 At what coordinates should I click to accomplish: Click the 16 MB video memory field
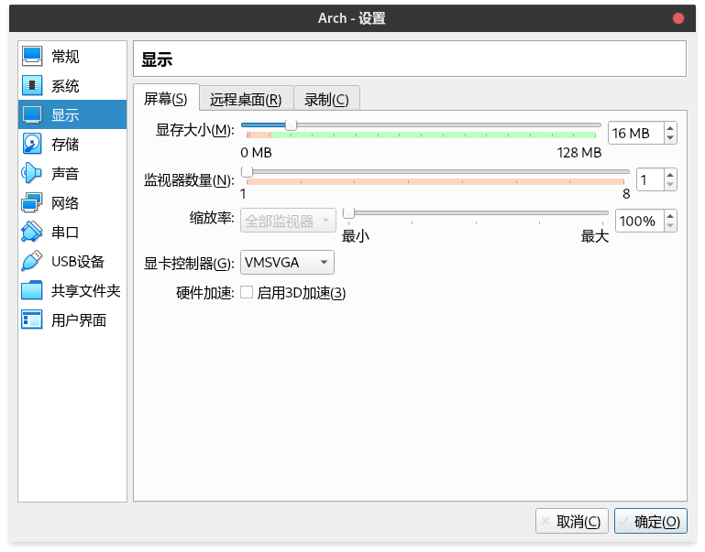coord(634,134)
